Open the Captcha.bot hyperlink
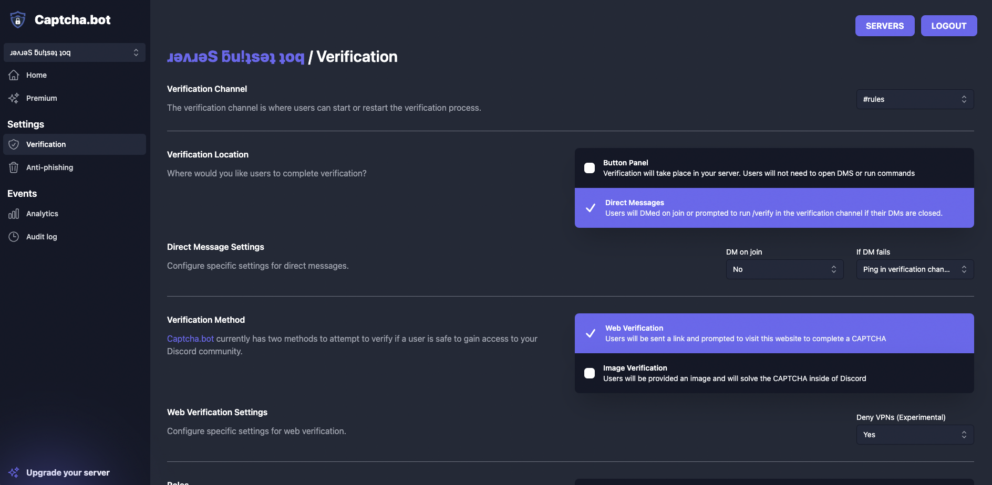992x485 pixels. (x=190, y=339)
